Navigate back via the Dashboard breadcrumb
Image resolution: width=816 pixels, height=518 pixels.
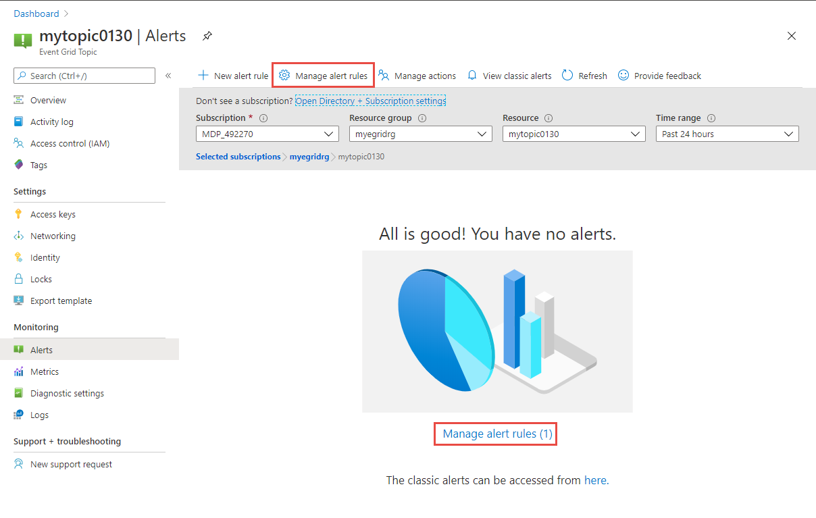point(36,13)
